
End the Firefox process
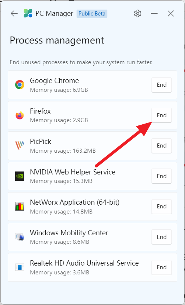[x=161, y=115]
